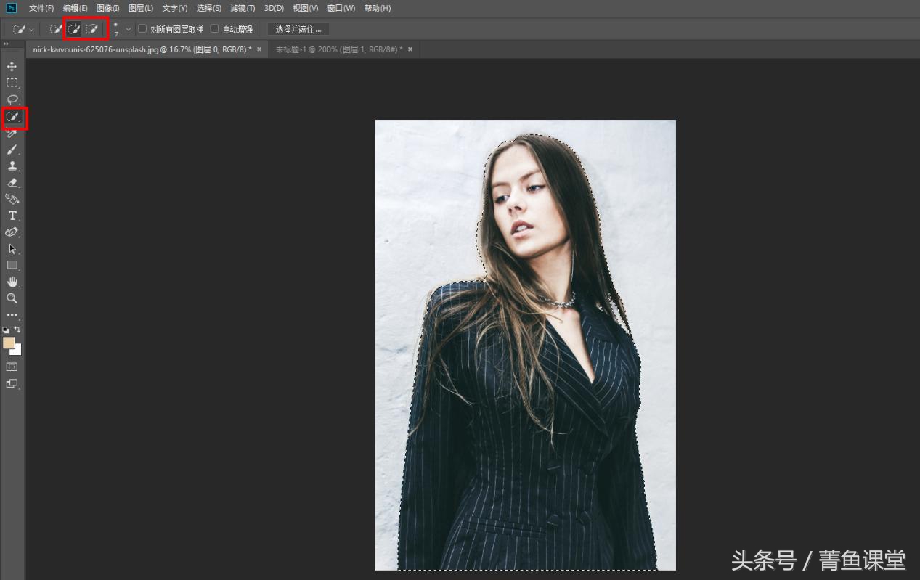
Task: Toggle Quick Mask mode icon
Action: pyautogui.click(x=12, y=367)
